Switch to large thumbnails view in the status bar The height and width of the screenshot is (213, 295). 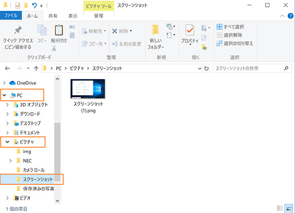pyautogui.click(x=288, y=209)
